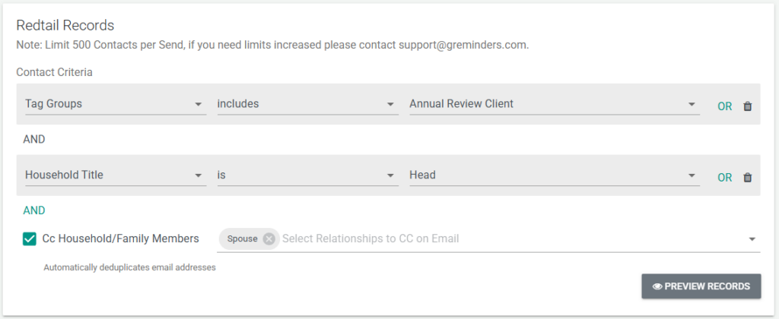Image resolution: width=779 pixels, height=319 pixels.
Task: Click the eye icon on Preview Records
Action: click(657, 286)
